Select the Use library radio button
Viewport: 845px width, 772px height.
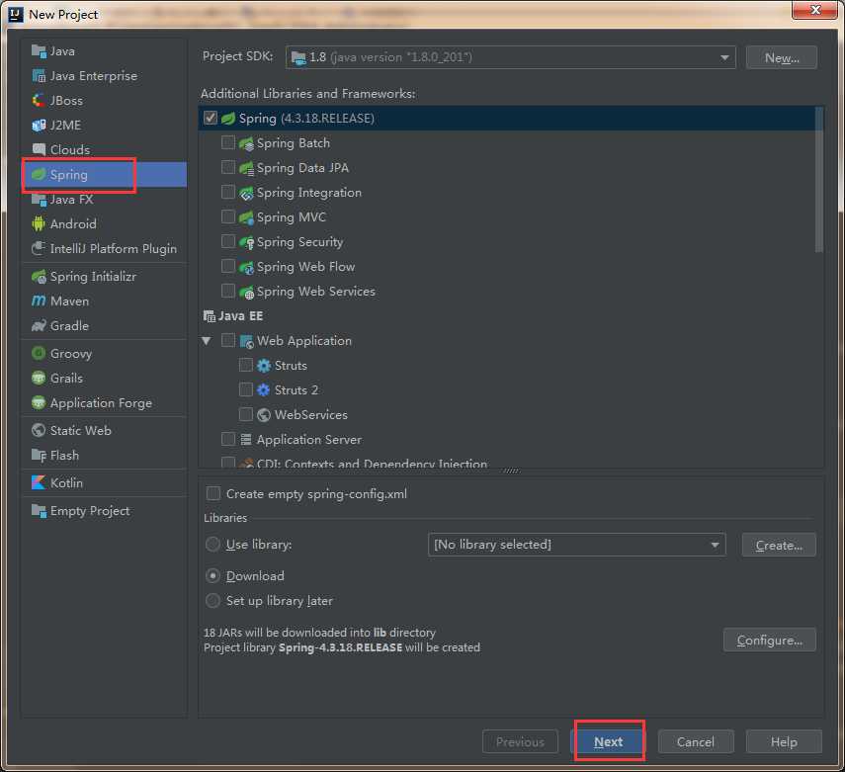point(212,545)
